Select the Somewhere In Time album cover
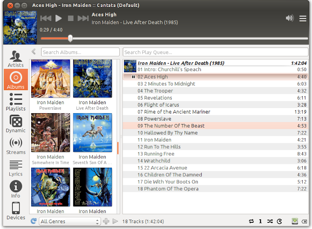The width and height of the screenshot is (312, 229). tap(51, 133)
